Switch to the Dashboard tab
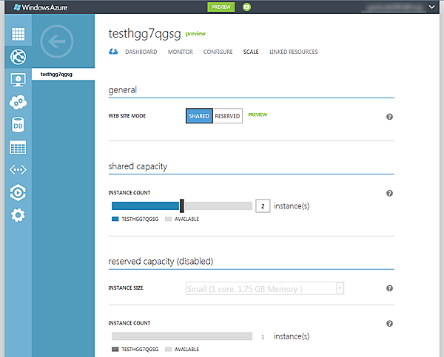 tap(141, 52)
